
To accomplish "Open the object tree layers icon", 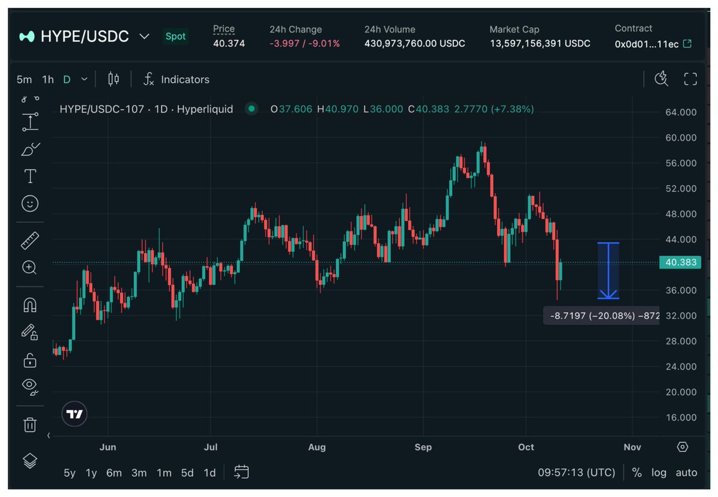I will click(x=30, y=461).
